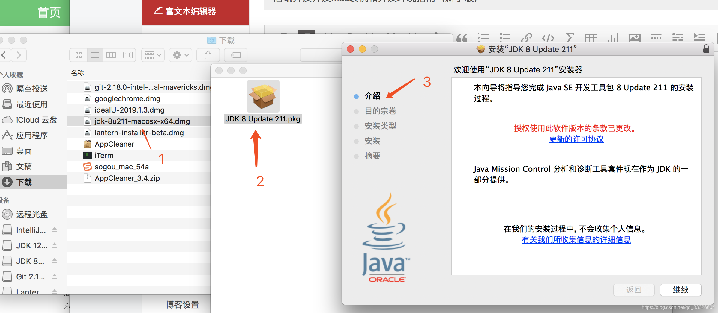
Task: Open the Finder group-by dropdown
Action: 153,55
